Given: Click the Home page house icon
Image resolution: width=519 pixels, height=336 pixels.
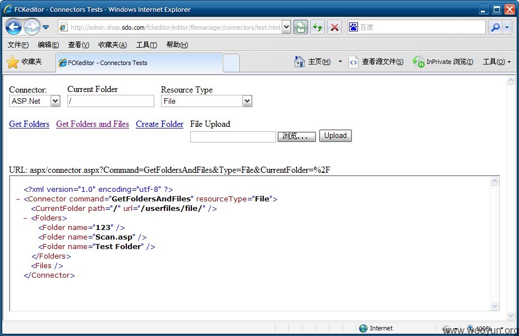Looking at the screenshot, I should coord(299,62).
